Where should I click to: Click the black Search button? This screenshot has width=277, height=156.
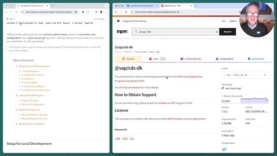228,32
